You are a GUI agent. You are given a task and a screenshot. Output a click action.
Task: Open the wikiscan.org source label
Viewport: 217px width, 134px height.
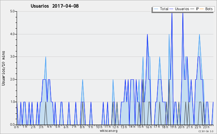click(x=109, y=131)
